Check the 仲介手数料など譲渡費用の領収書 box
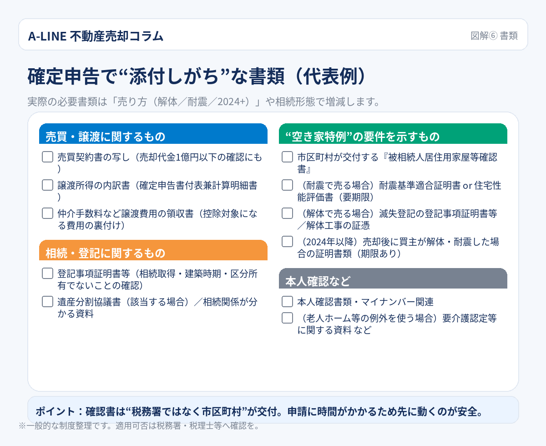546x446 pixels. pos(48,213)
